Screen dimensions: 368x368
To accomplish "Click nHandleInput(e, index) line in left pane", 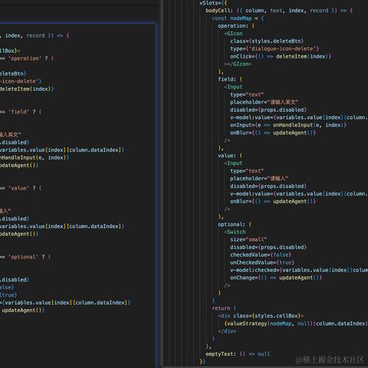I will tap(34, 158).
